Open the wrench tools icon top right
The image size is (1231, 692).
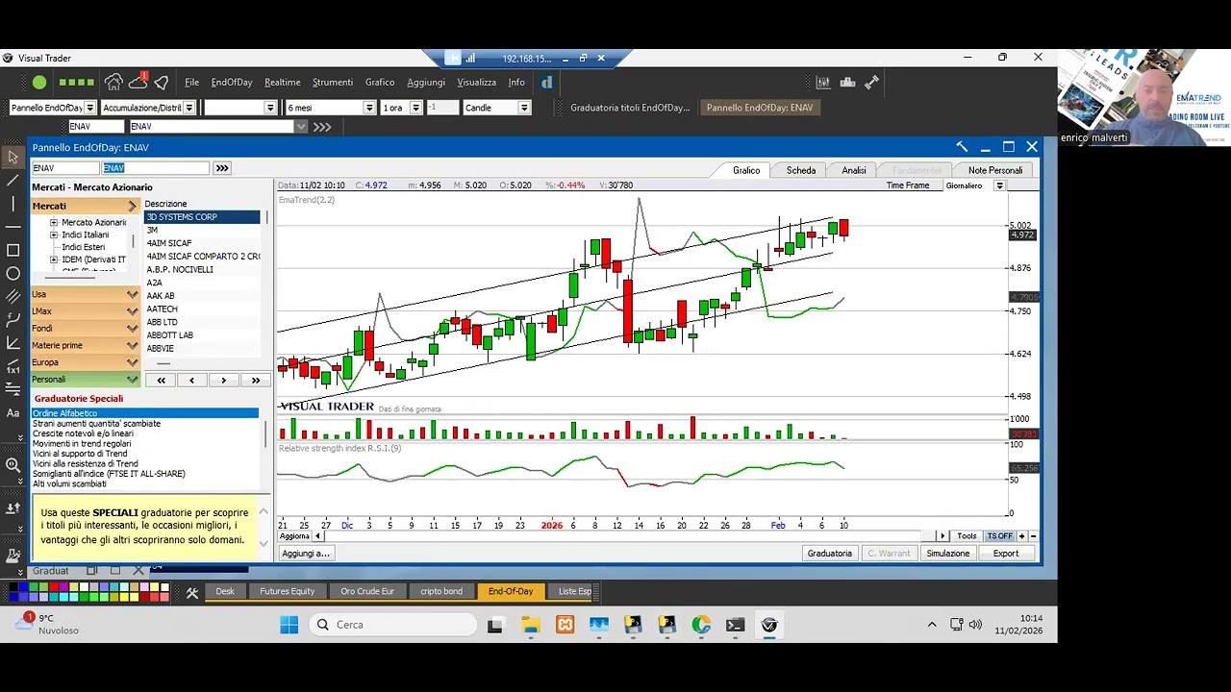[x=871, y=83]
